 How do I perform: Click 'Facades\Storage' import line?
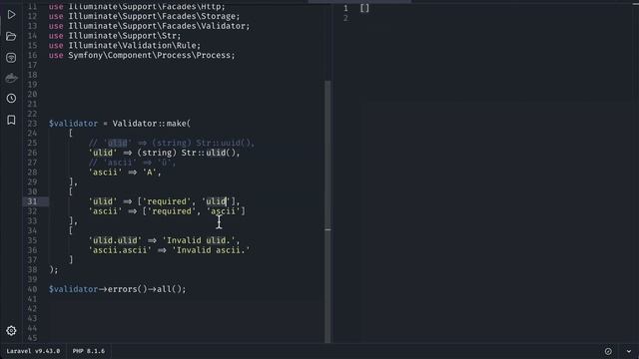click(144, 16)
